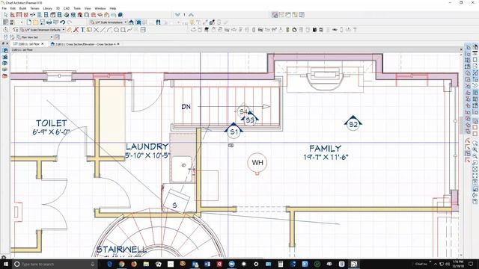Screen dimensions: 479x269
Task: Save the plan with the floppy disk icon
Action: [x=42, y=22]
